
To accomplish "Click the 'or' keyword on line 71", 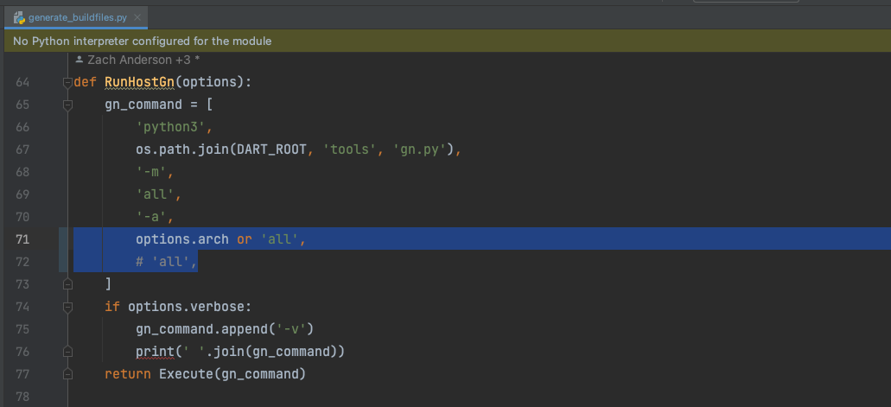I will (245, 239).
